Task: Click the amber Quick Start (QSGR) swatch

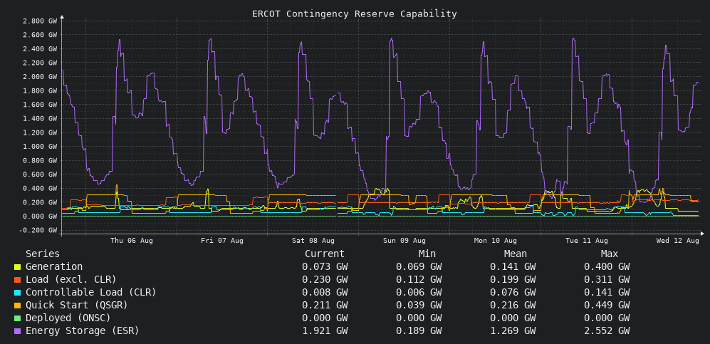Action: tap(17, 306)
